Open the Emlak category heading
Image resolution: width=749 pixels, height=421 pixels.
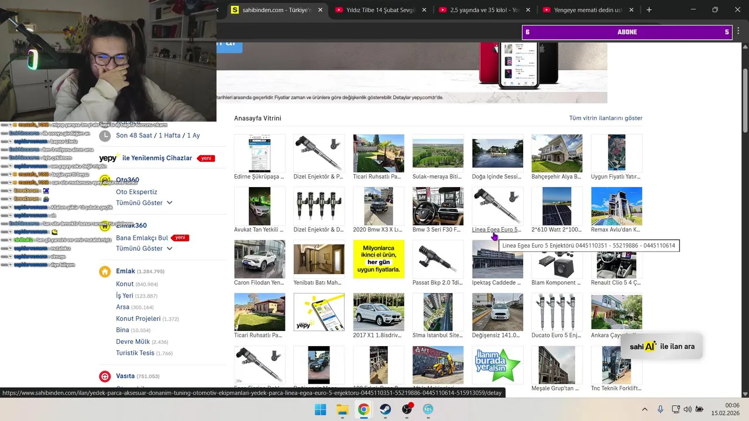[x=125, y=271]
